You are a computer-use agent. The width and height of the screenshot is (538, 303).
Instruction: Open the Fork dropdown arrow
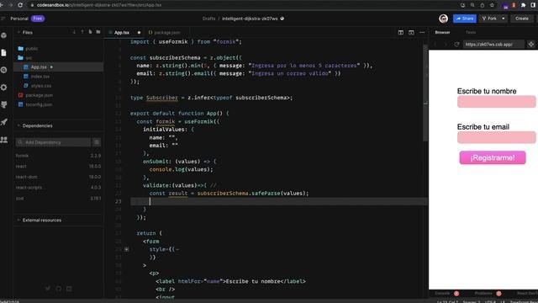click(504, 19)
